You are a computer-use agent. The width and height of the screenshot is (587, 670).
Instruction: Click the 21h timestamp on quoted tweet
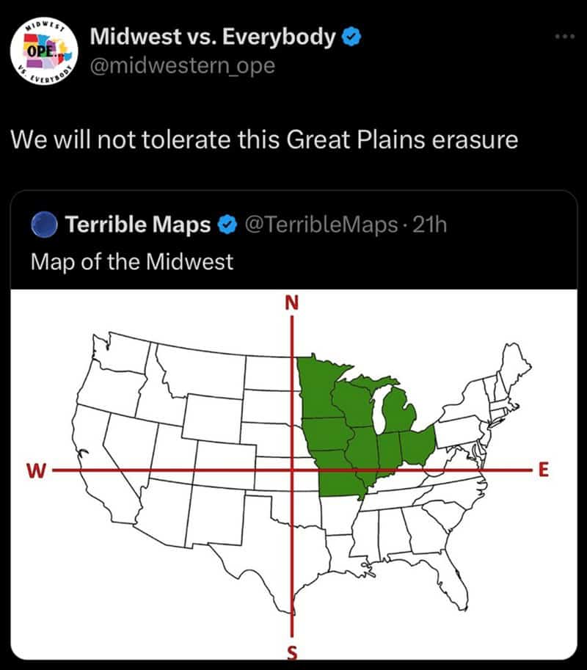tap(430, 225)
